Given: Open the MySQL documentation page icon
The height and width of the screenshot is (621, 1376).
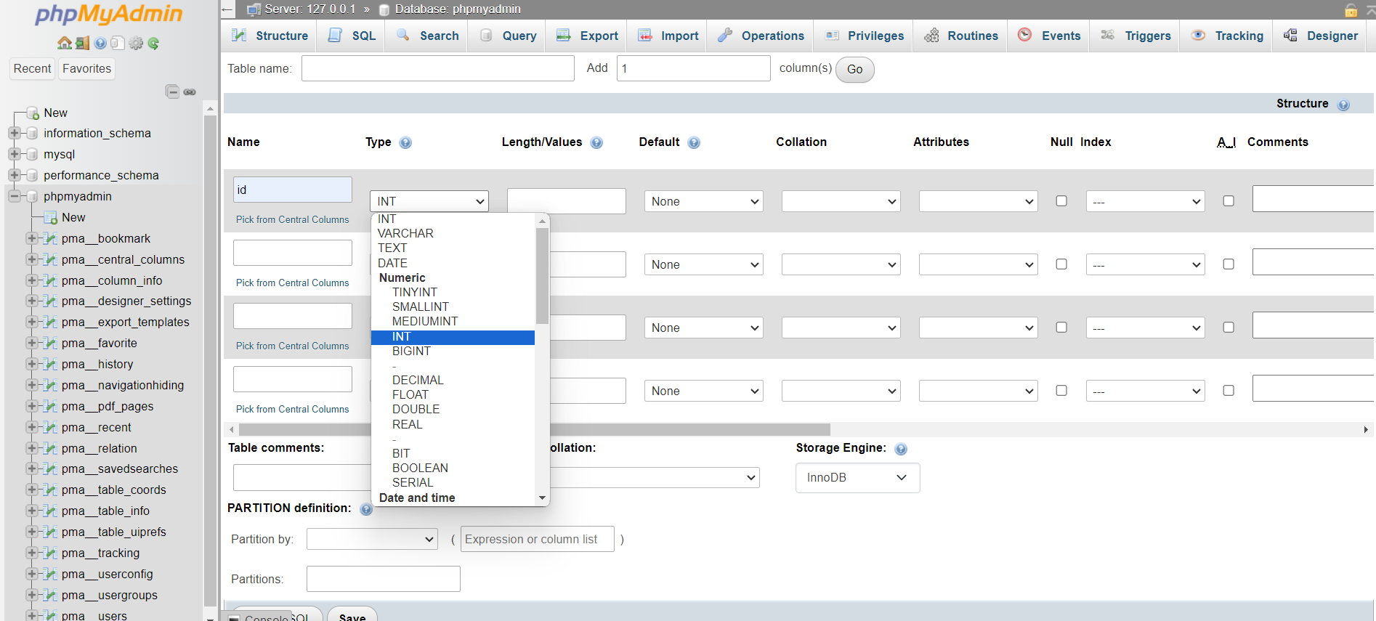Looking at the screenshot, I should 118,43.
